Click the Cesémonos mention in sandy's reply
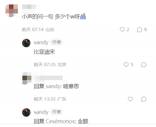 [60, 121]
